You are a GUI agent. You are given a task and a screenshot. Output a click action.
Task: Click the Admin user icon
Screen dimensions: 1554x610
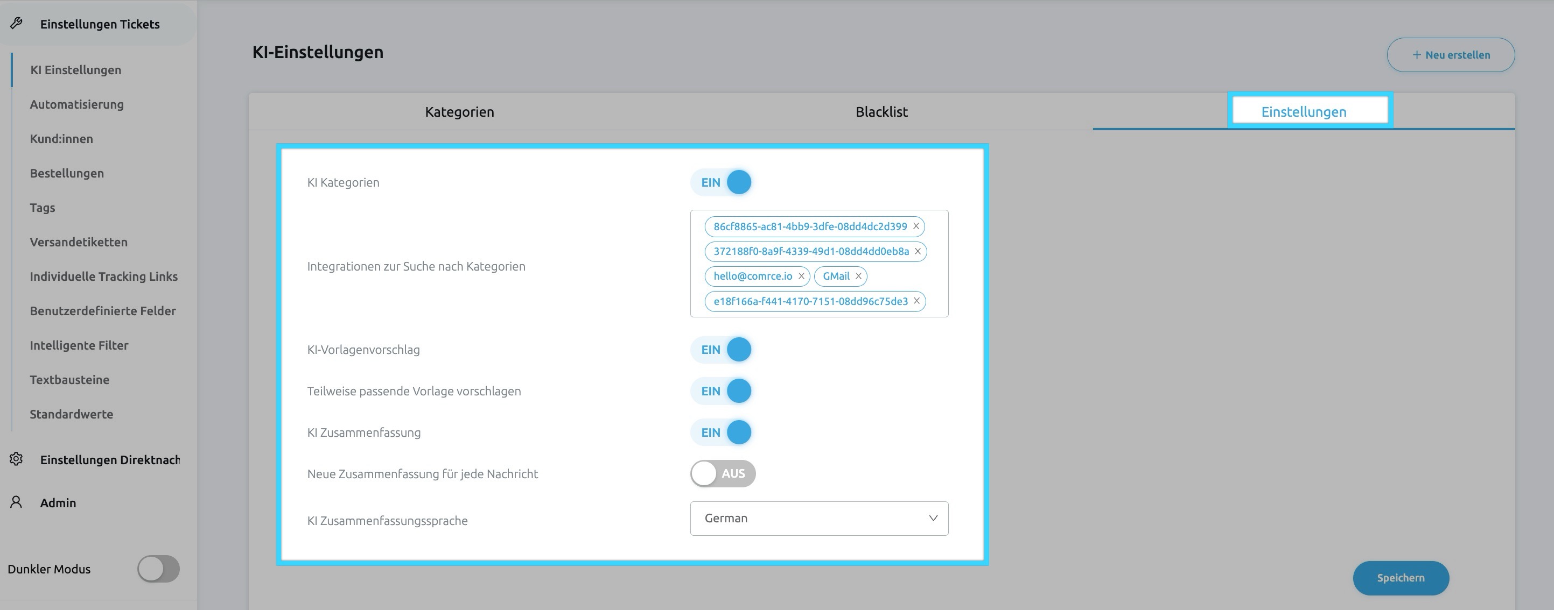(x=16, y=502)
